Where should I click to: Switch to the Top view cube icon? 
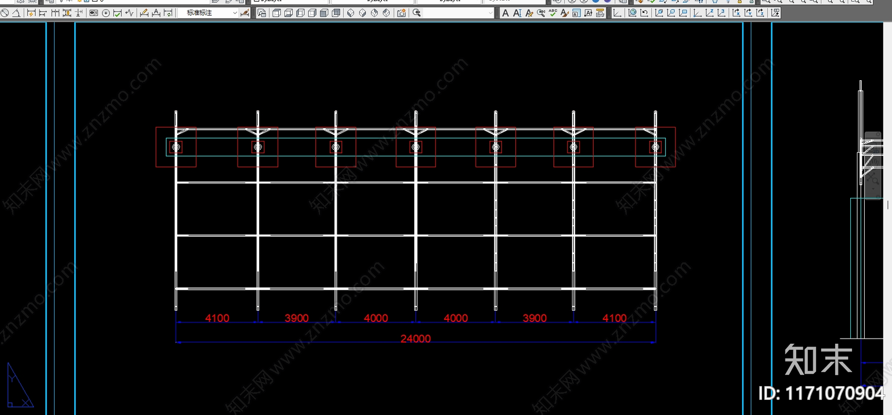(276, 13)
